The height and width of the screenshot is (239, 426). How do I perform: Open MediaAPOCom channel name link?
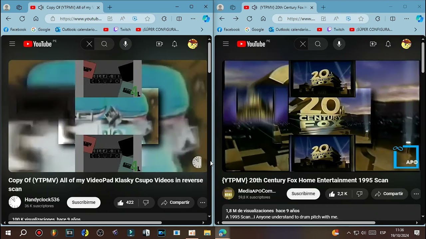coord(257,191)
